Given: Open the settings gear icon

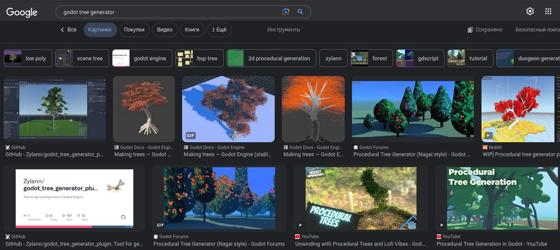Looking at the screenshot, I should (530, 11).
